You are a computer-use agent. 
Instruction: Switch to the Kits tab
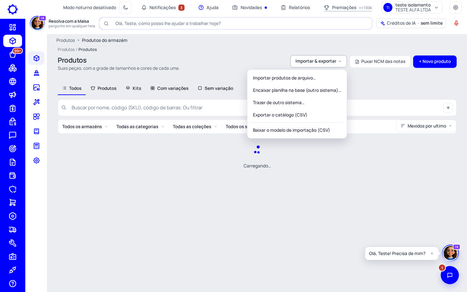(134, 88)
